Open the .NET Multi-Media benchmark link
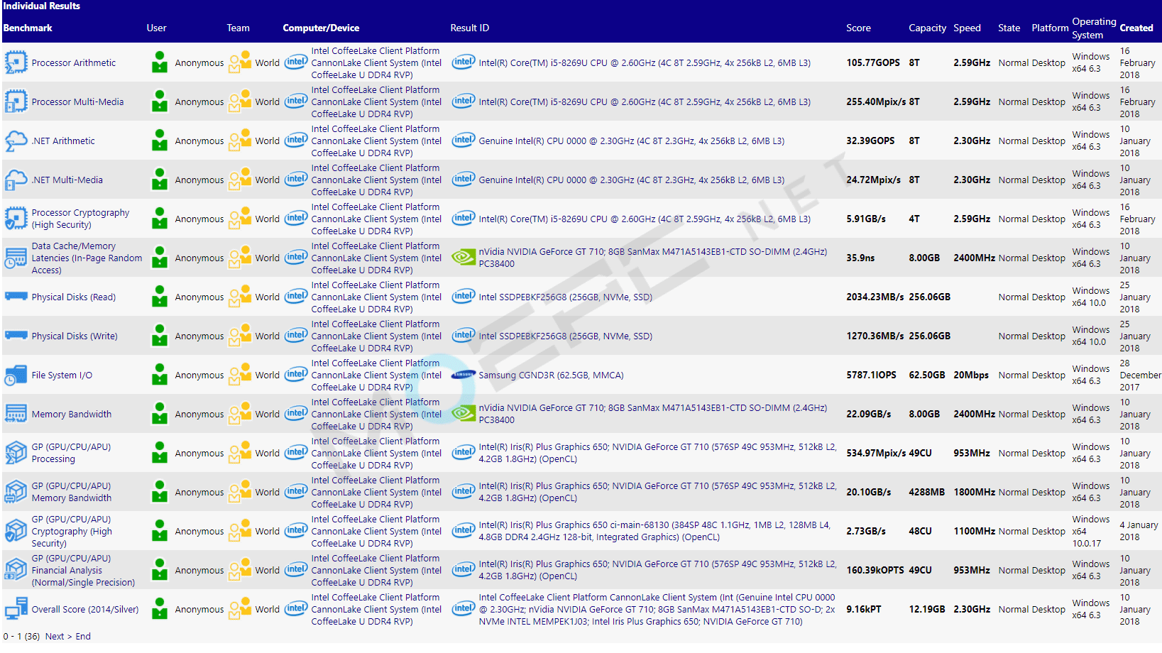The image size is (1162, 653). tap(67, 180)
